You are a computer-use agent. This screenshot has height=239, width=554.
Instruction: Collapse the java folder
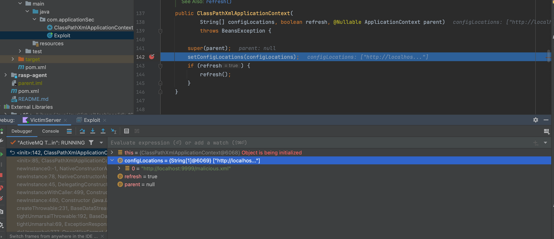[27, 12]
